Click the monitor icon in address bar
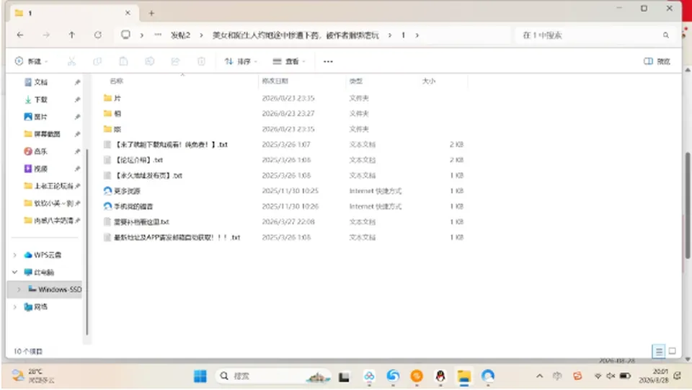Viewport: 692px width, 390px height. point(125,35)
